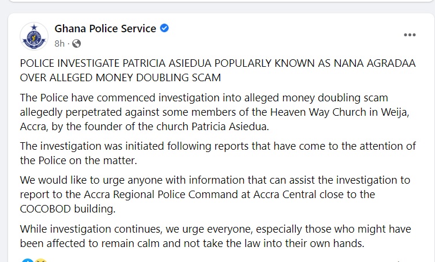Viewport: 435px width, 262px height.
Task: Open the post options three-dot menu
Action: coord(410,35)
